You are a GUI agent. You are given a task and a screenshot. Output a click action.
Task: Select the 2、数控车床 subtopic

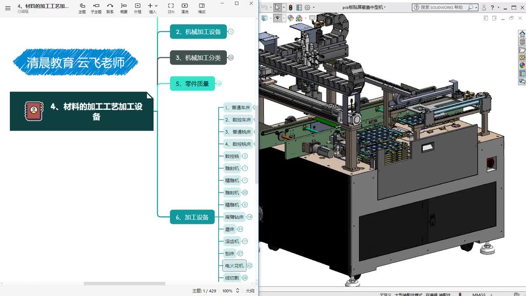(238, 120)
